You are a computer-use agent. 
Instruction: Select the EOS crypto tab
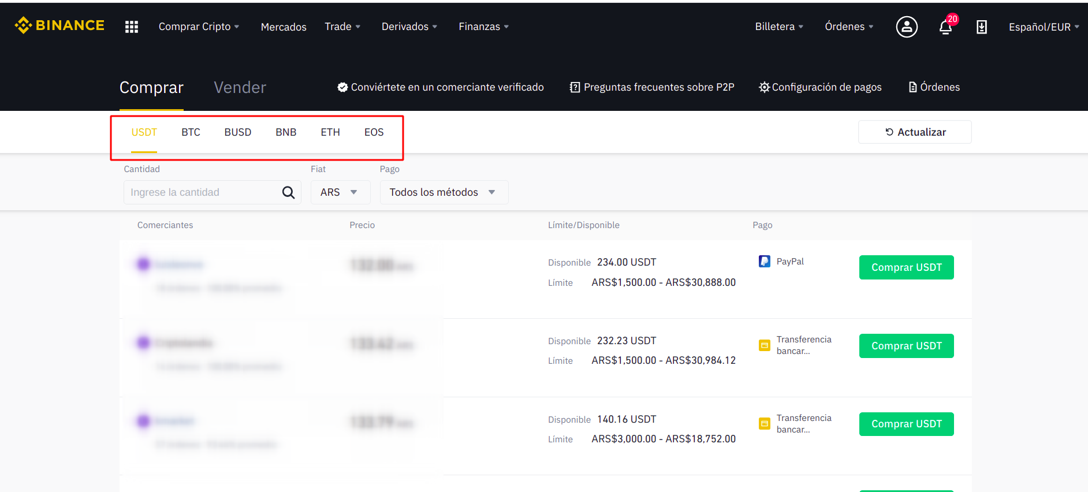tap(374, 132)
